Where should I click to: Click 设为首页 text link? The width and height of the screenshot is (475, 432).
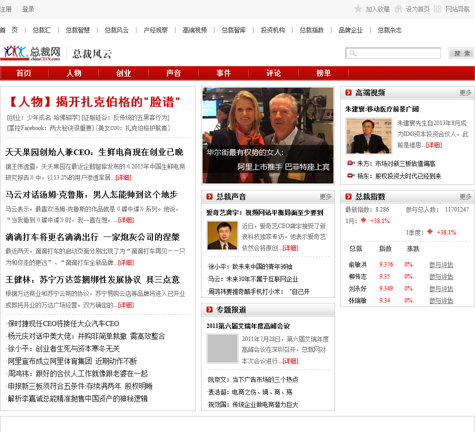tap(417, 9)
